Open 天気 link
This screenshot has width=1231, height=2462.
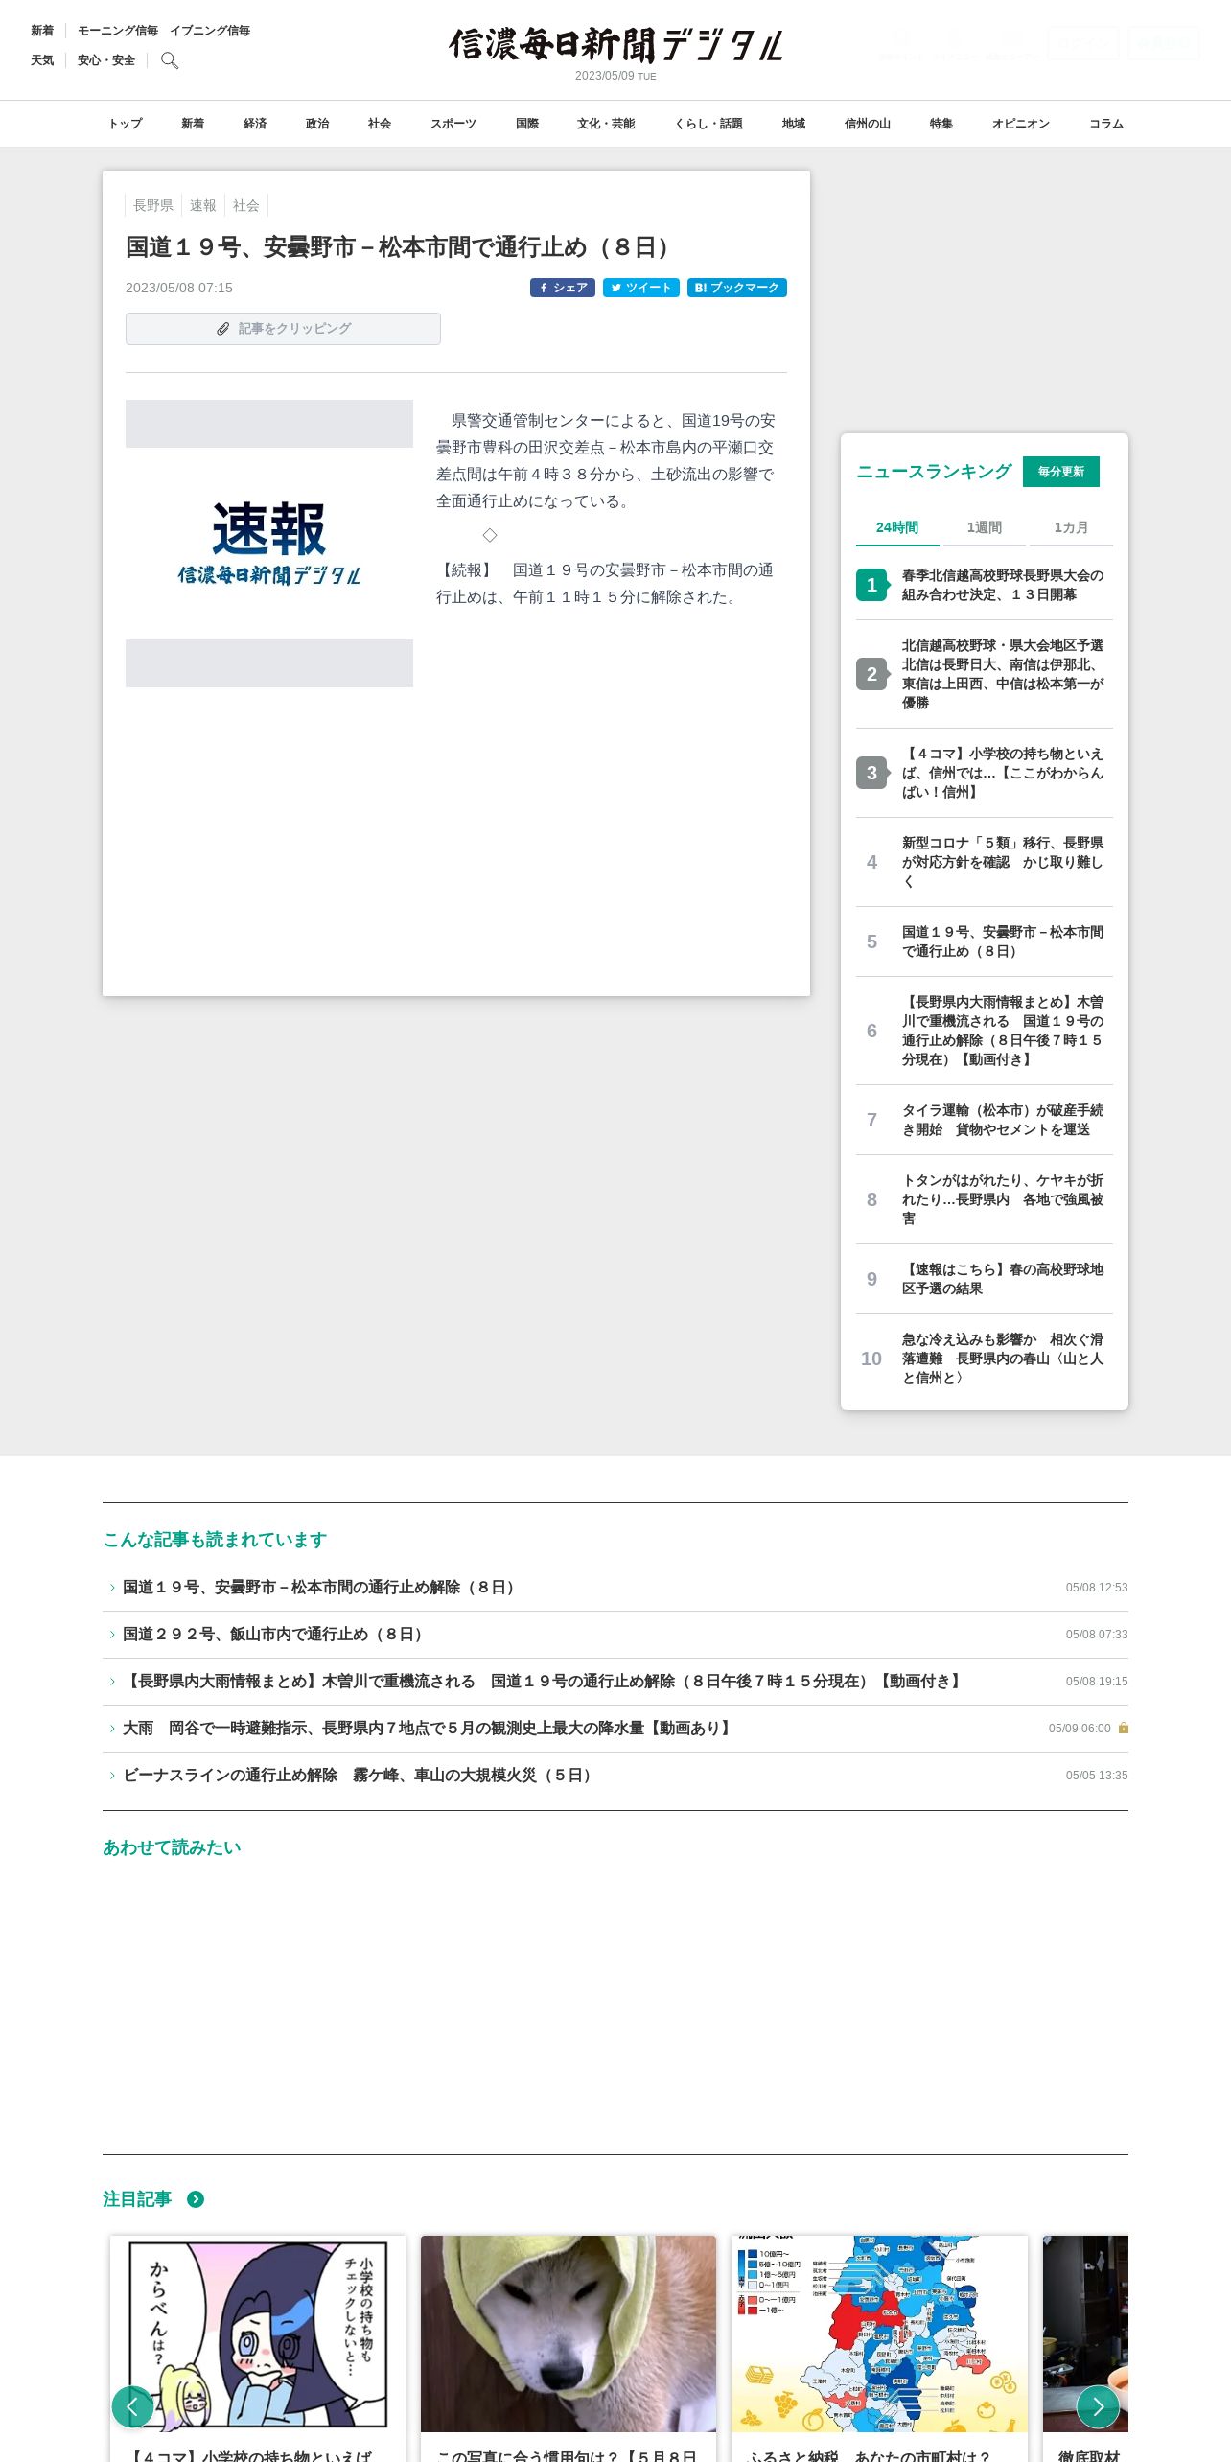[x=42, y=60]
